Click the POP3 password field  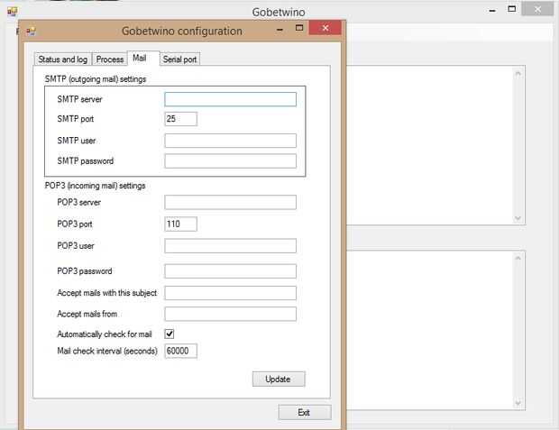pos(230,271)
